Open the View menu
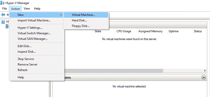Image resolution: width=210 pixels, height=97 pixels. coord(27,9)
